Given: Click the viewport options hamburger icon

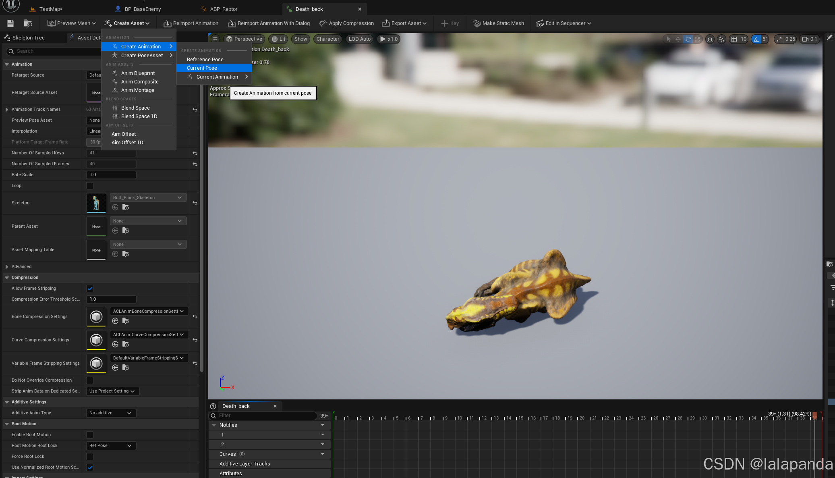Looking at the screenshot, I should pos(215,39).
